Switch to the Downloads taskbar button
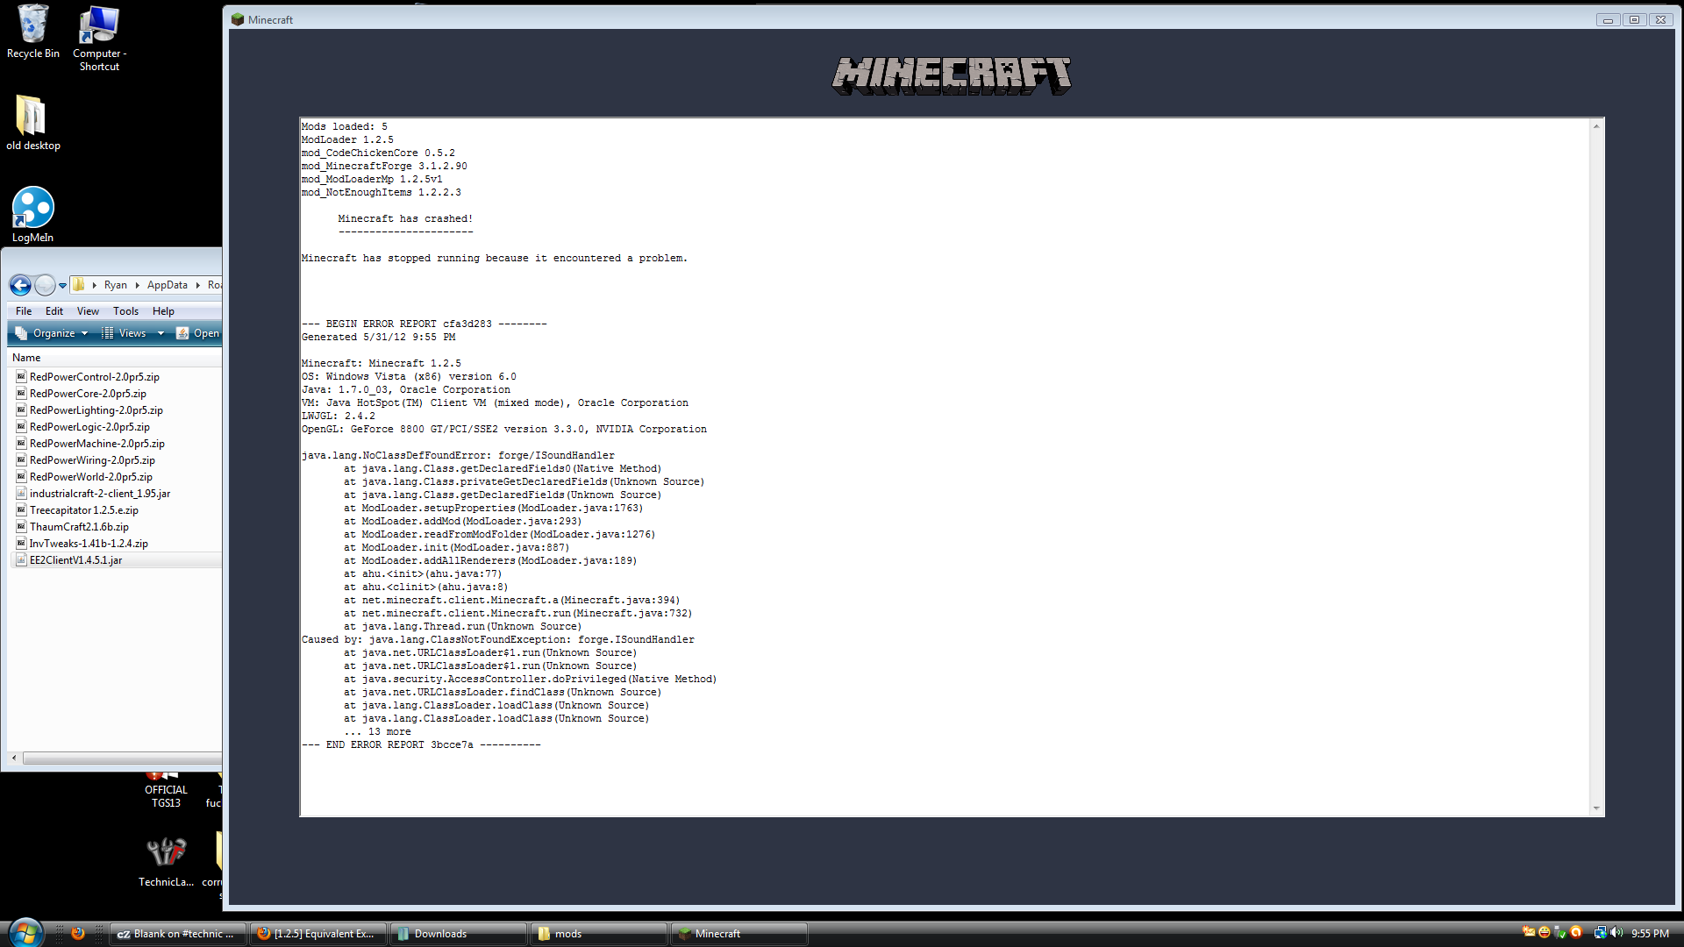1684x947 pixels. [x=458, y=934]
